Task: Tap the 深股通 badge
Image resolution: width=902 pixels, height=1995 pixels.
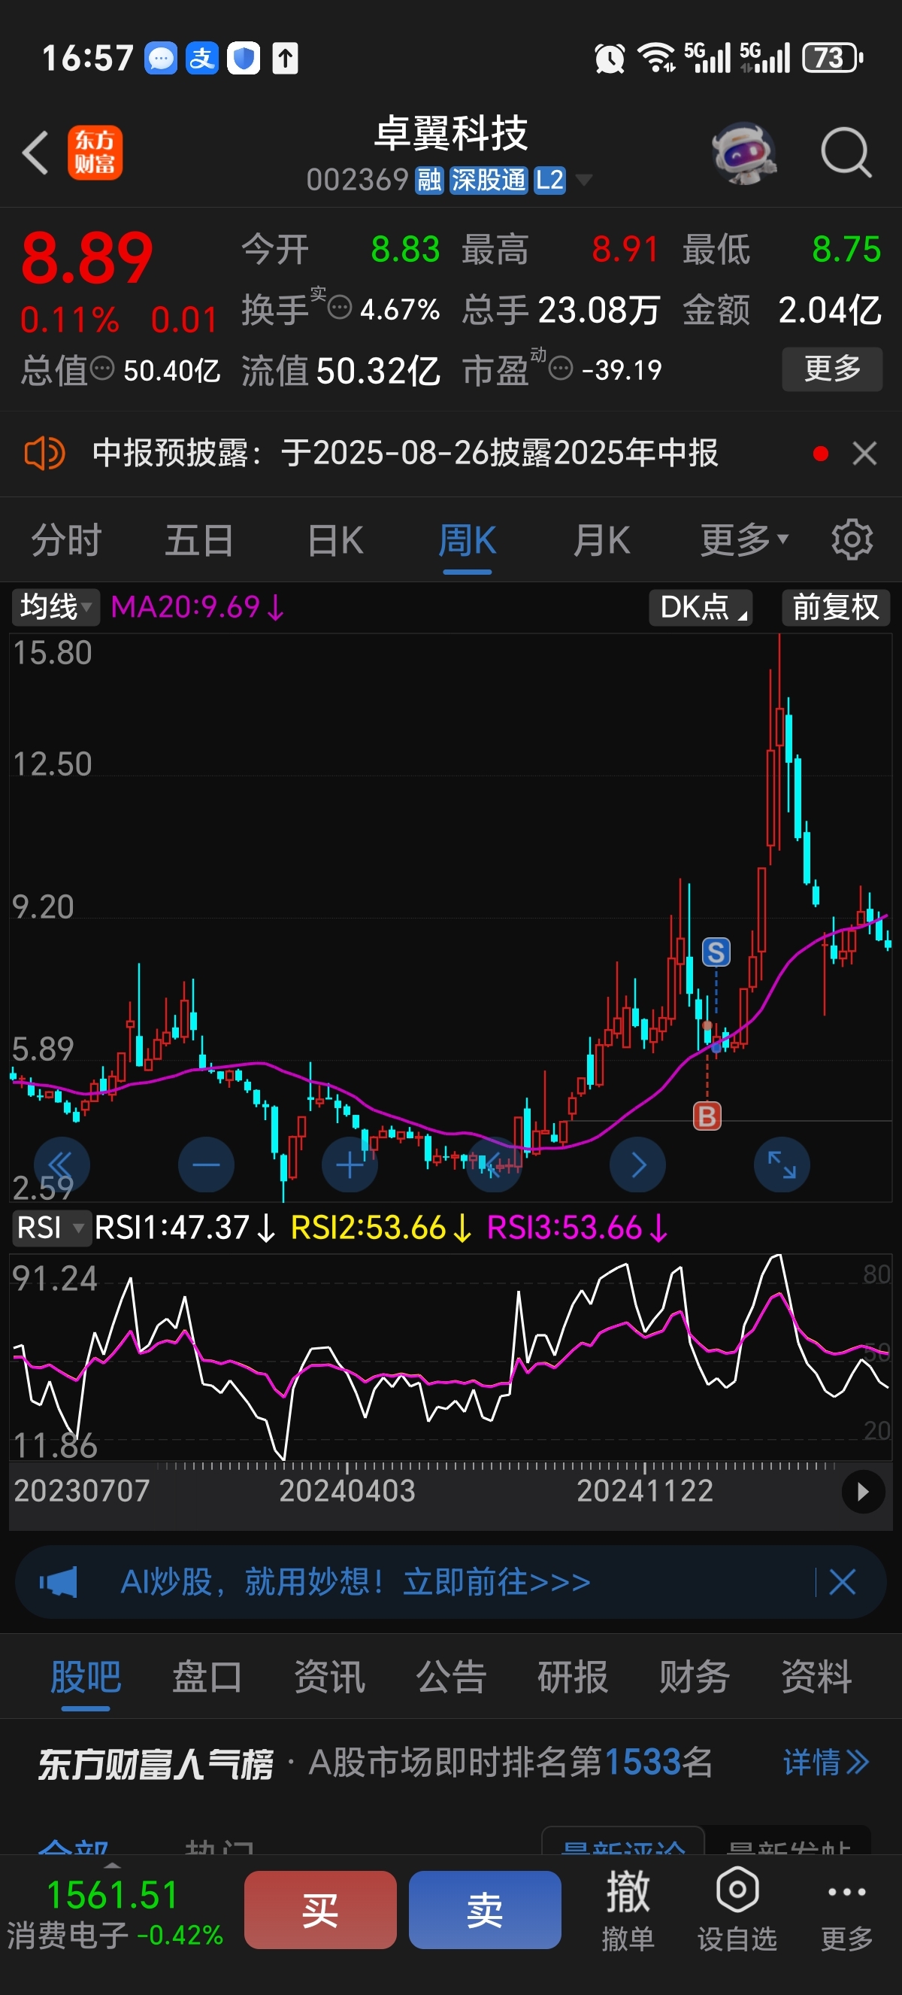Action: pyautogui.click(x=488, y=181)
